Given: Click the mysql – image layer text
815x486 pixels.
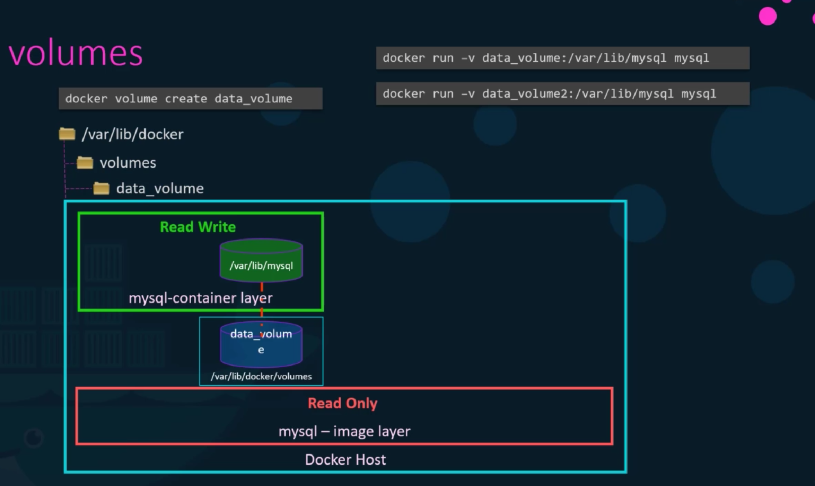Looking at the screenshot, I should pyautogui.click(x=344, y=431).
